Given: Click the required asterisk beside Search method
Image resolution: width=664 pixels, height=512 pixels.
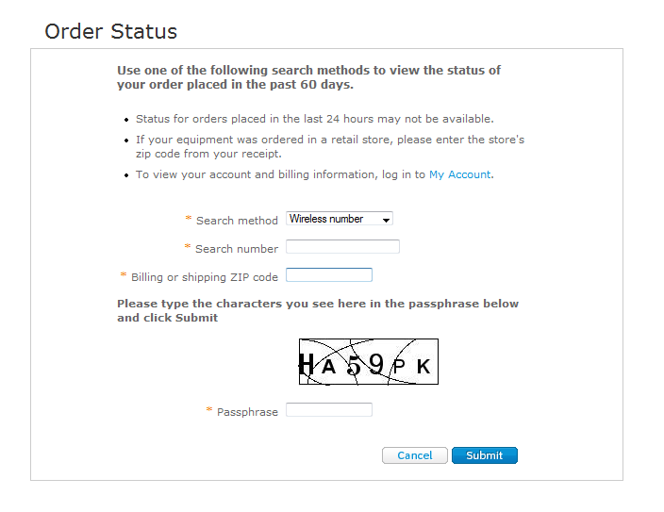Looking at the screenshot, I should point(189,220).
